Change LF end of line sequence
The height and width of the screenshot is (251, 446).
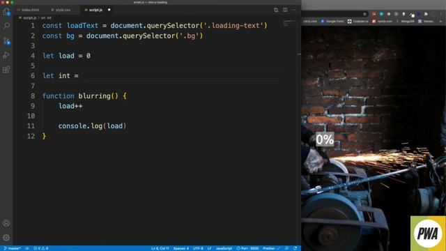pos(209,248)
